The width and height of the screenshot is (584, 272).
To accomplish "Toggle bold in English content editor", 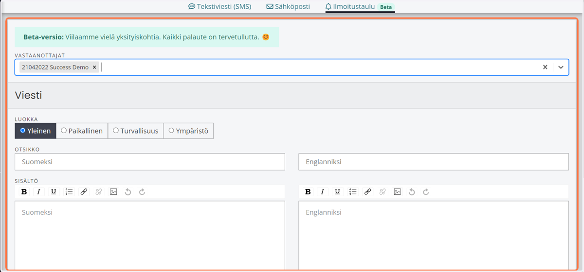I will coord(308,192).
